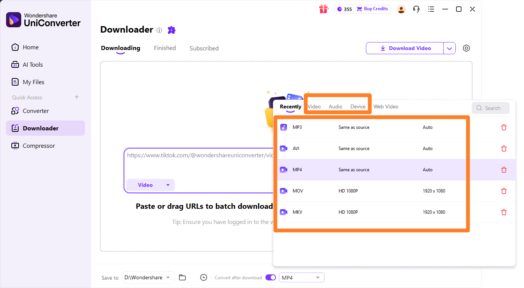Open Downloader settings gear
Viewport: 524px width, 288px height.
point(466,48)
